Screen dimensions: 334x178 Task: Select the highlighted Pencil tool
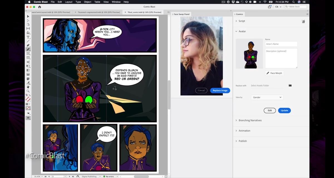pyautogui.click(x=28, y=49)
